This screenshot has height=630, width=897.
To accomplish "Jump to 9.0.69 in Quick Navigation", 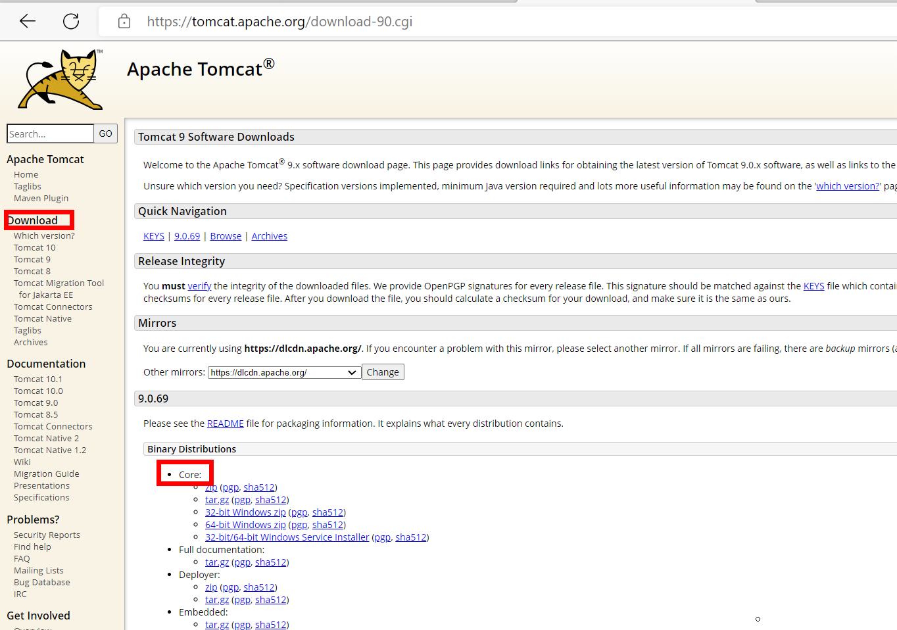I will (x=187, y=236).
